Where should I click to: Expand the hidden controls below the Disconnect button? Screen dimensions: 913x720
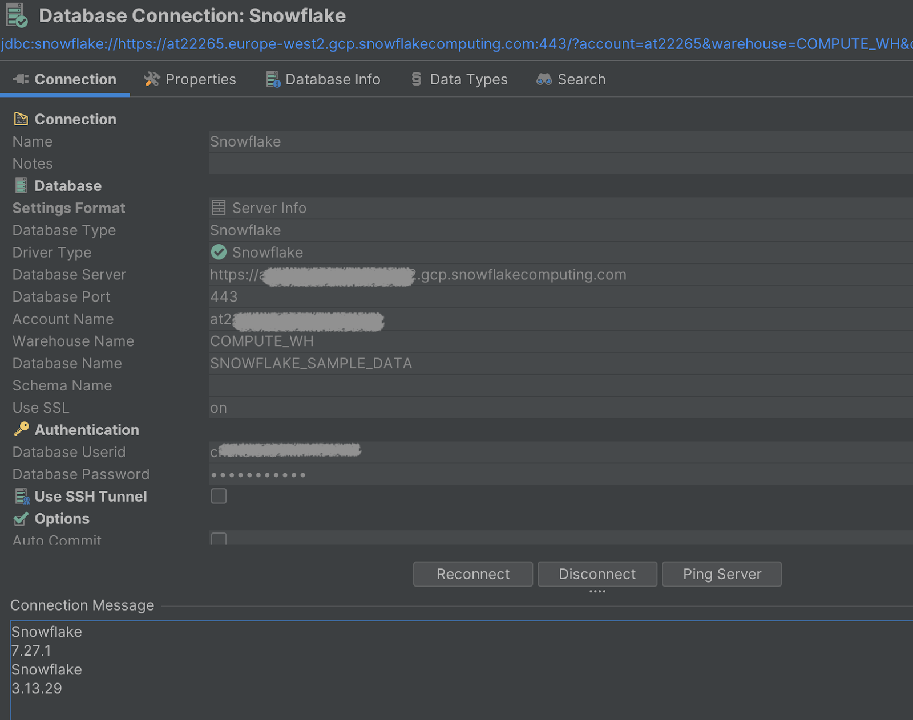coord(597,592)
